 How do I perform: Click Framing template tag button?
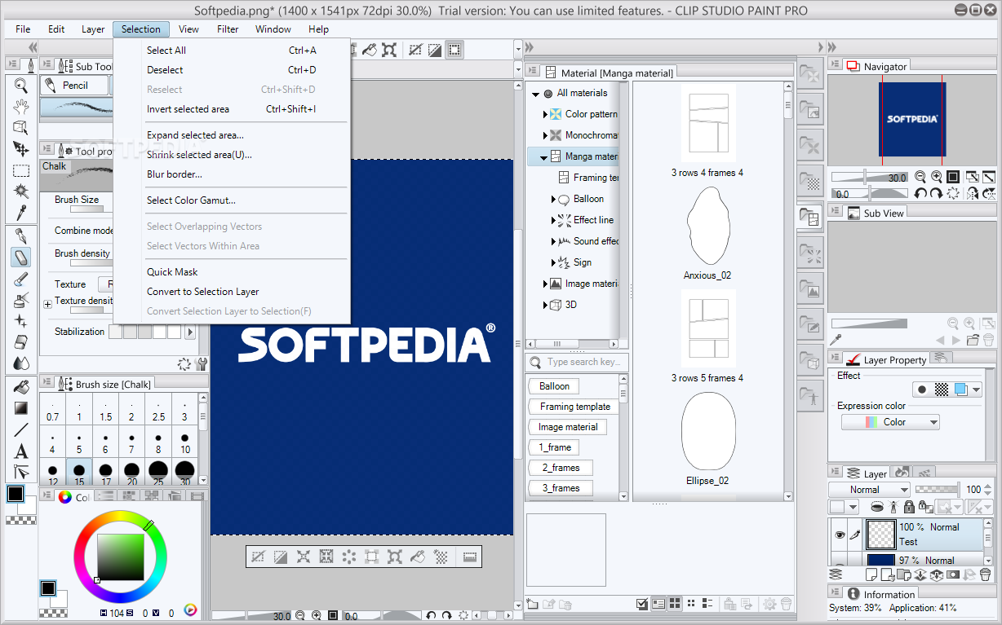(x=575, y=407)
